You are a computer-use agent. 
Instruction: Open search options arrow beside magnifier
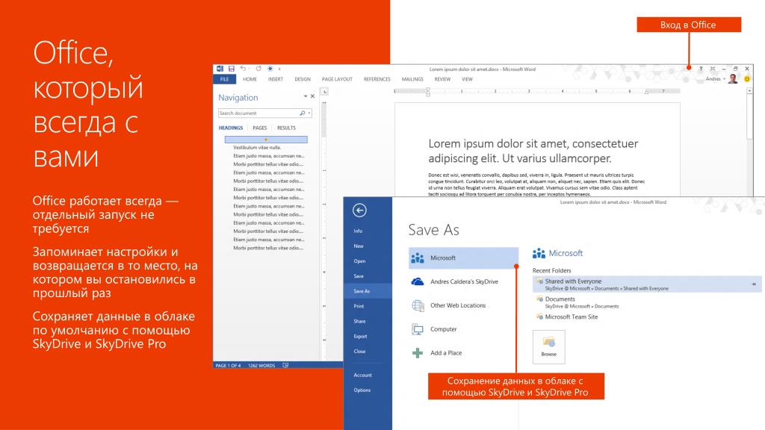coord(309,113)
